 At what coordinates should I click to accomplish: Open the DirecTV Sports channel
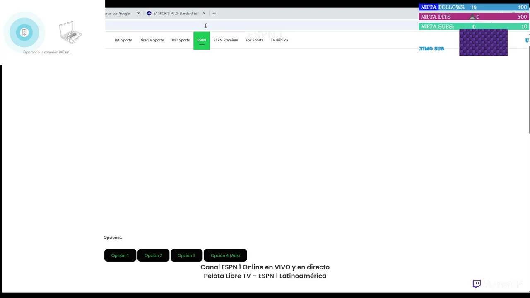[152, 40]
